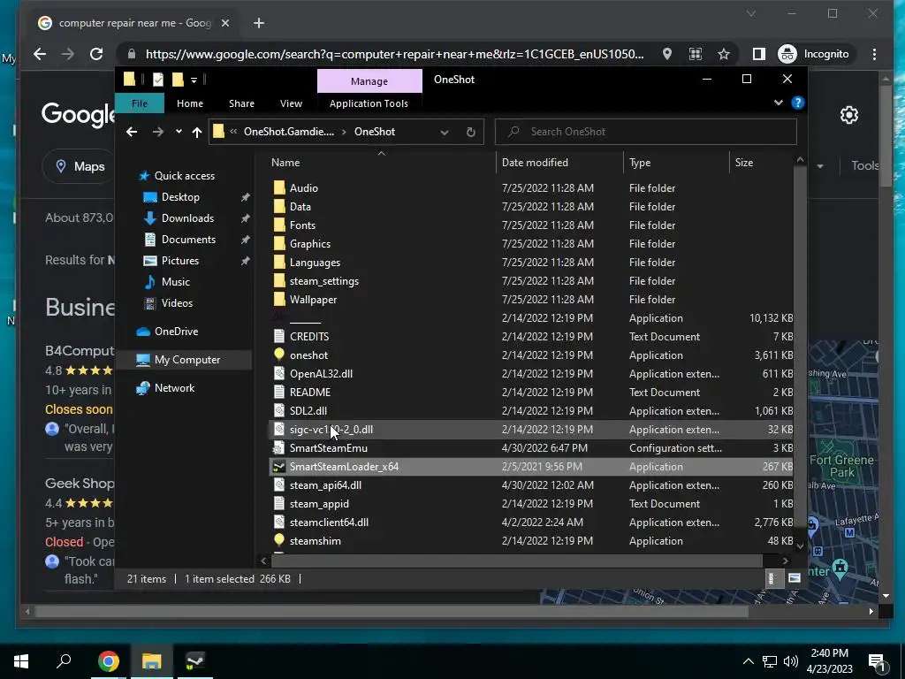Select SDL2.dll file

tap(308, 410)
